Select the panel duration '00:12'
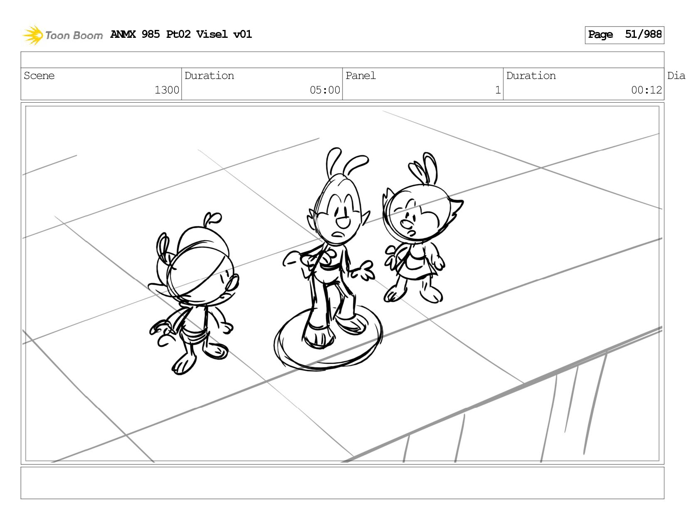This screenshot has height=530, width=686. 646,90
